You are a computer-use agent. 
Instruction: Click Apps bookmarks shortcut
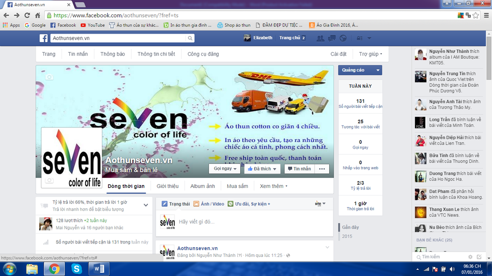pyautogui.click(x=11, y=25)
